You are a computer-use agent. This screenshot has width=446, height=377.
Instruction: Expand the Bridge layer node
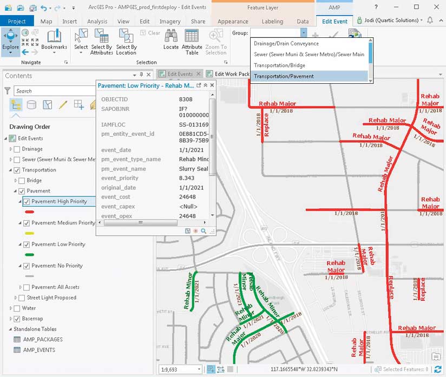(x=16, y=181)
